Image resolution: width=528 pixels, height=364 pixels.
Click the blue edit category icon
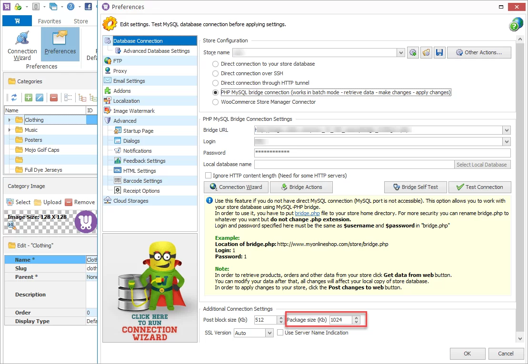click(x=40, y=98)
